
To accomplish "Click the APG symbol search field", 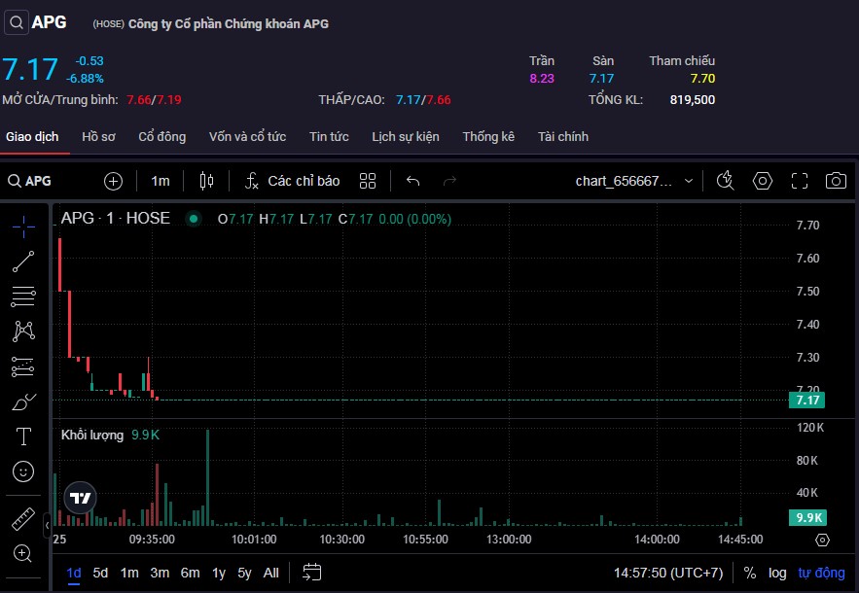I will click(x=39, y=181).
